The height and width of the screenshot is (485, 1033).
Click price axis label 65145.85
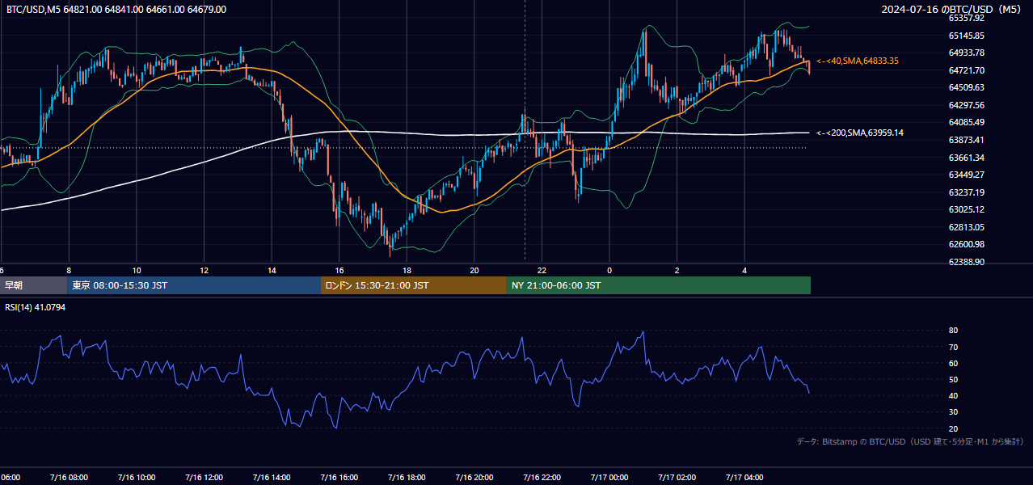click(967, 36)
